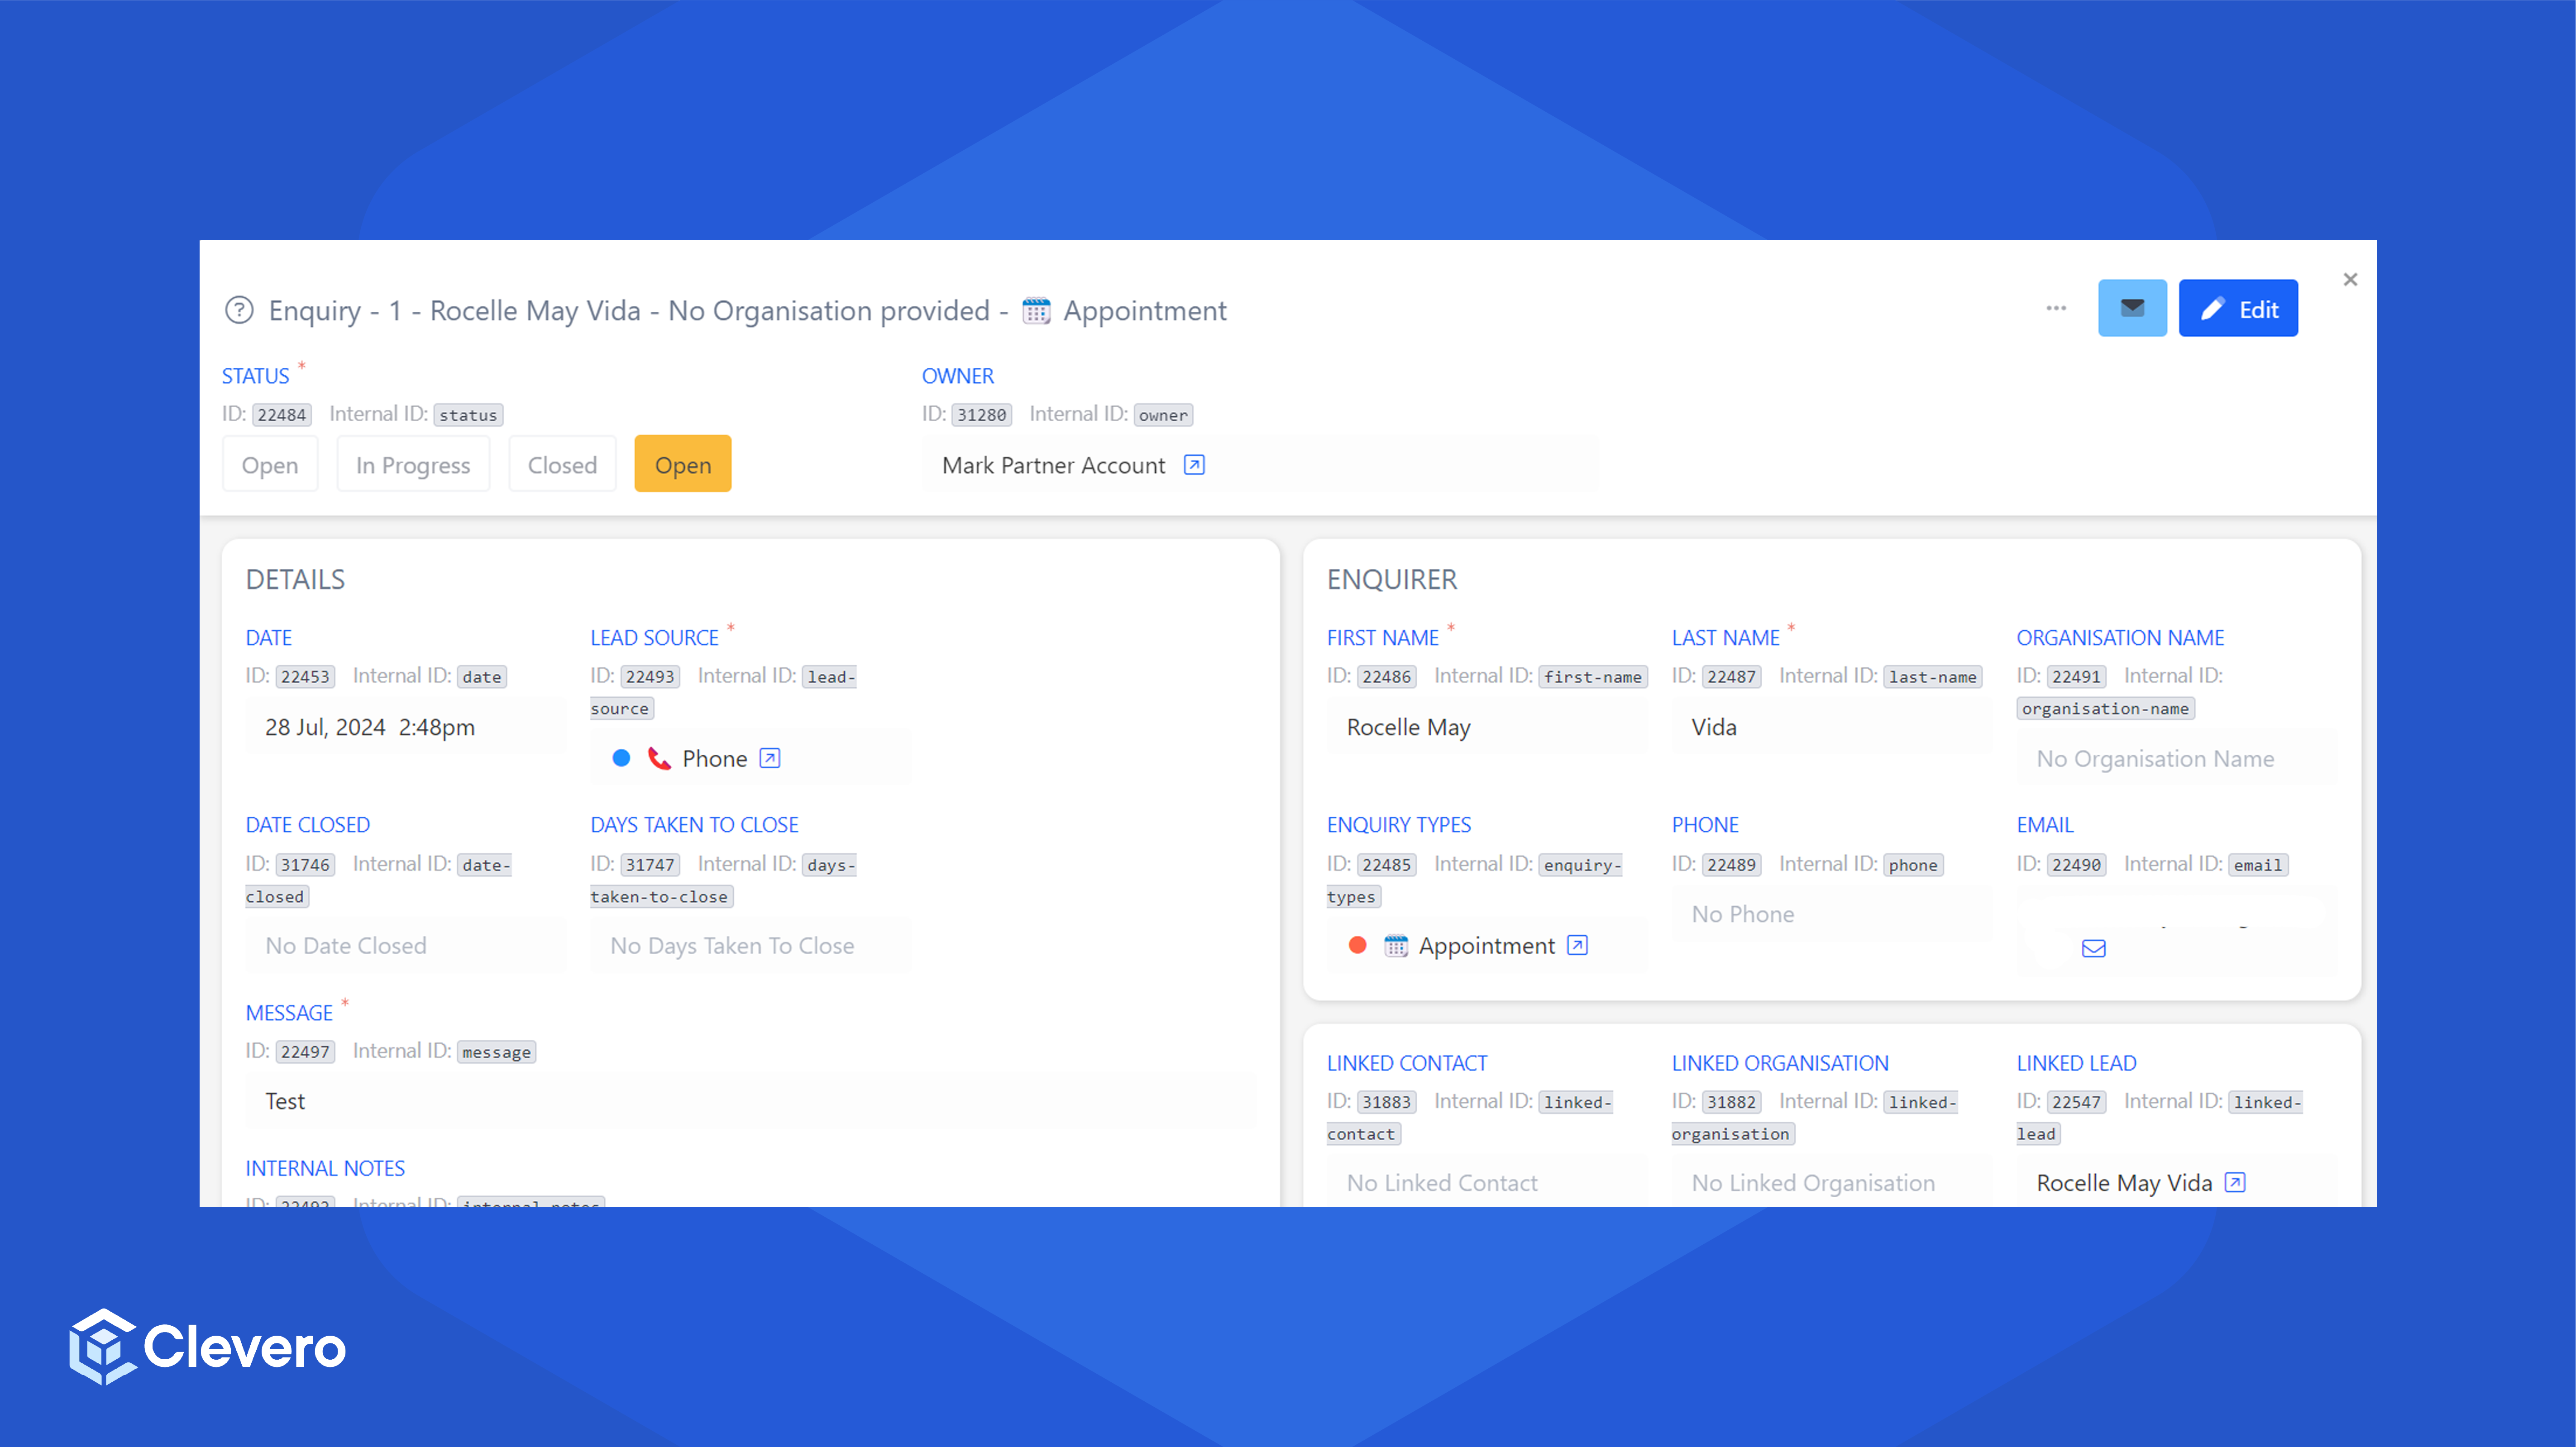Click the envelope email button in header
Image resolution: width=2576 pixels, height=1447 pixels.
2131,308
